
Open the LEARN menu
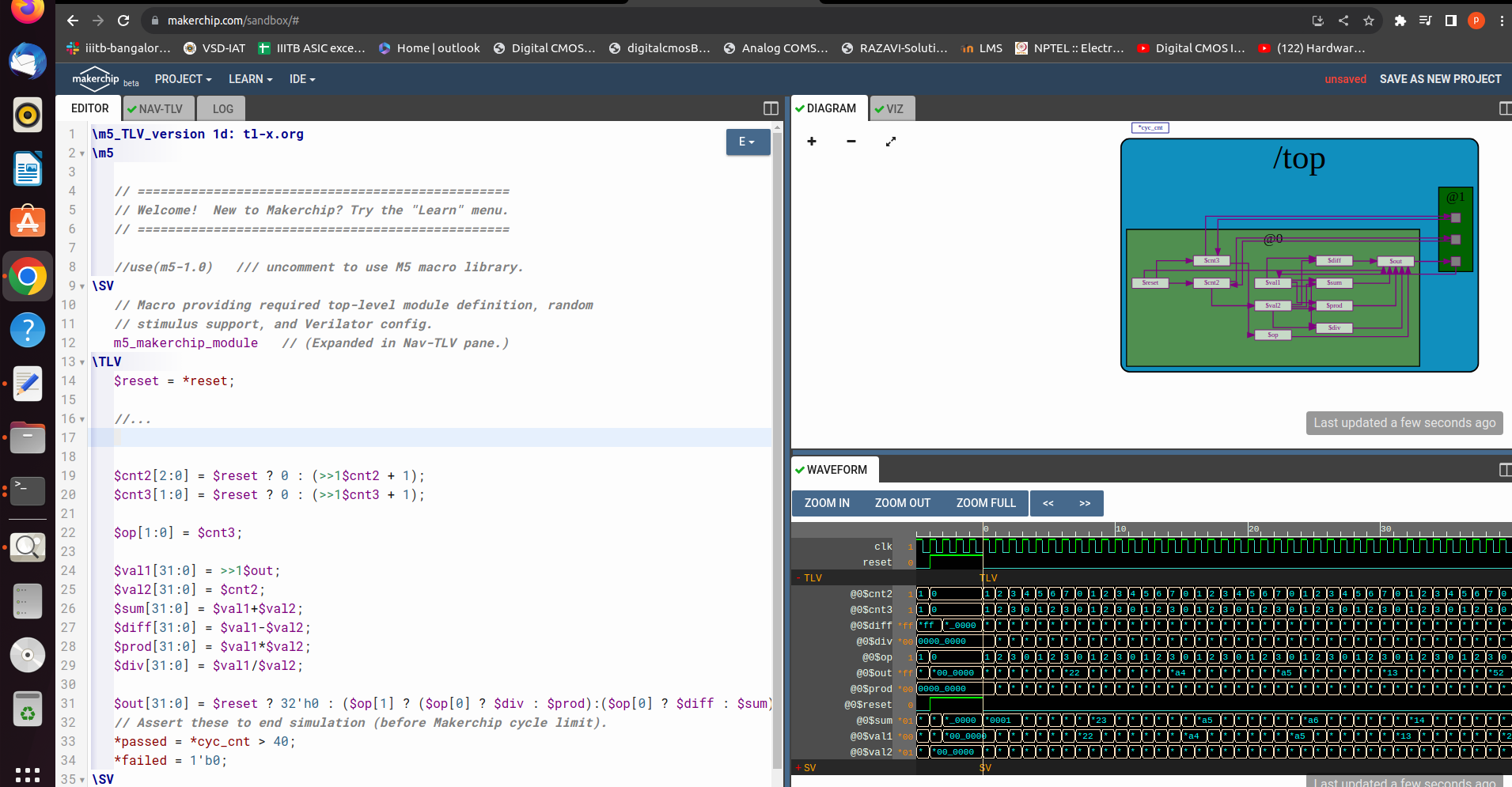point(249,78)
